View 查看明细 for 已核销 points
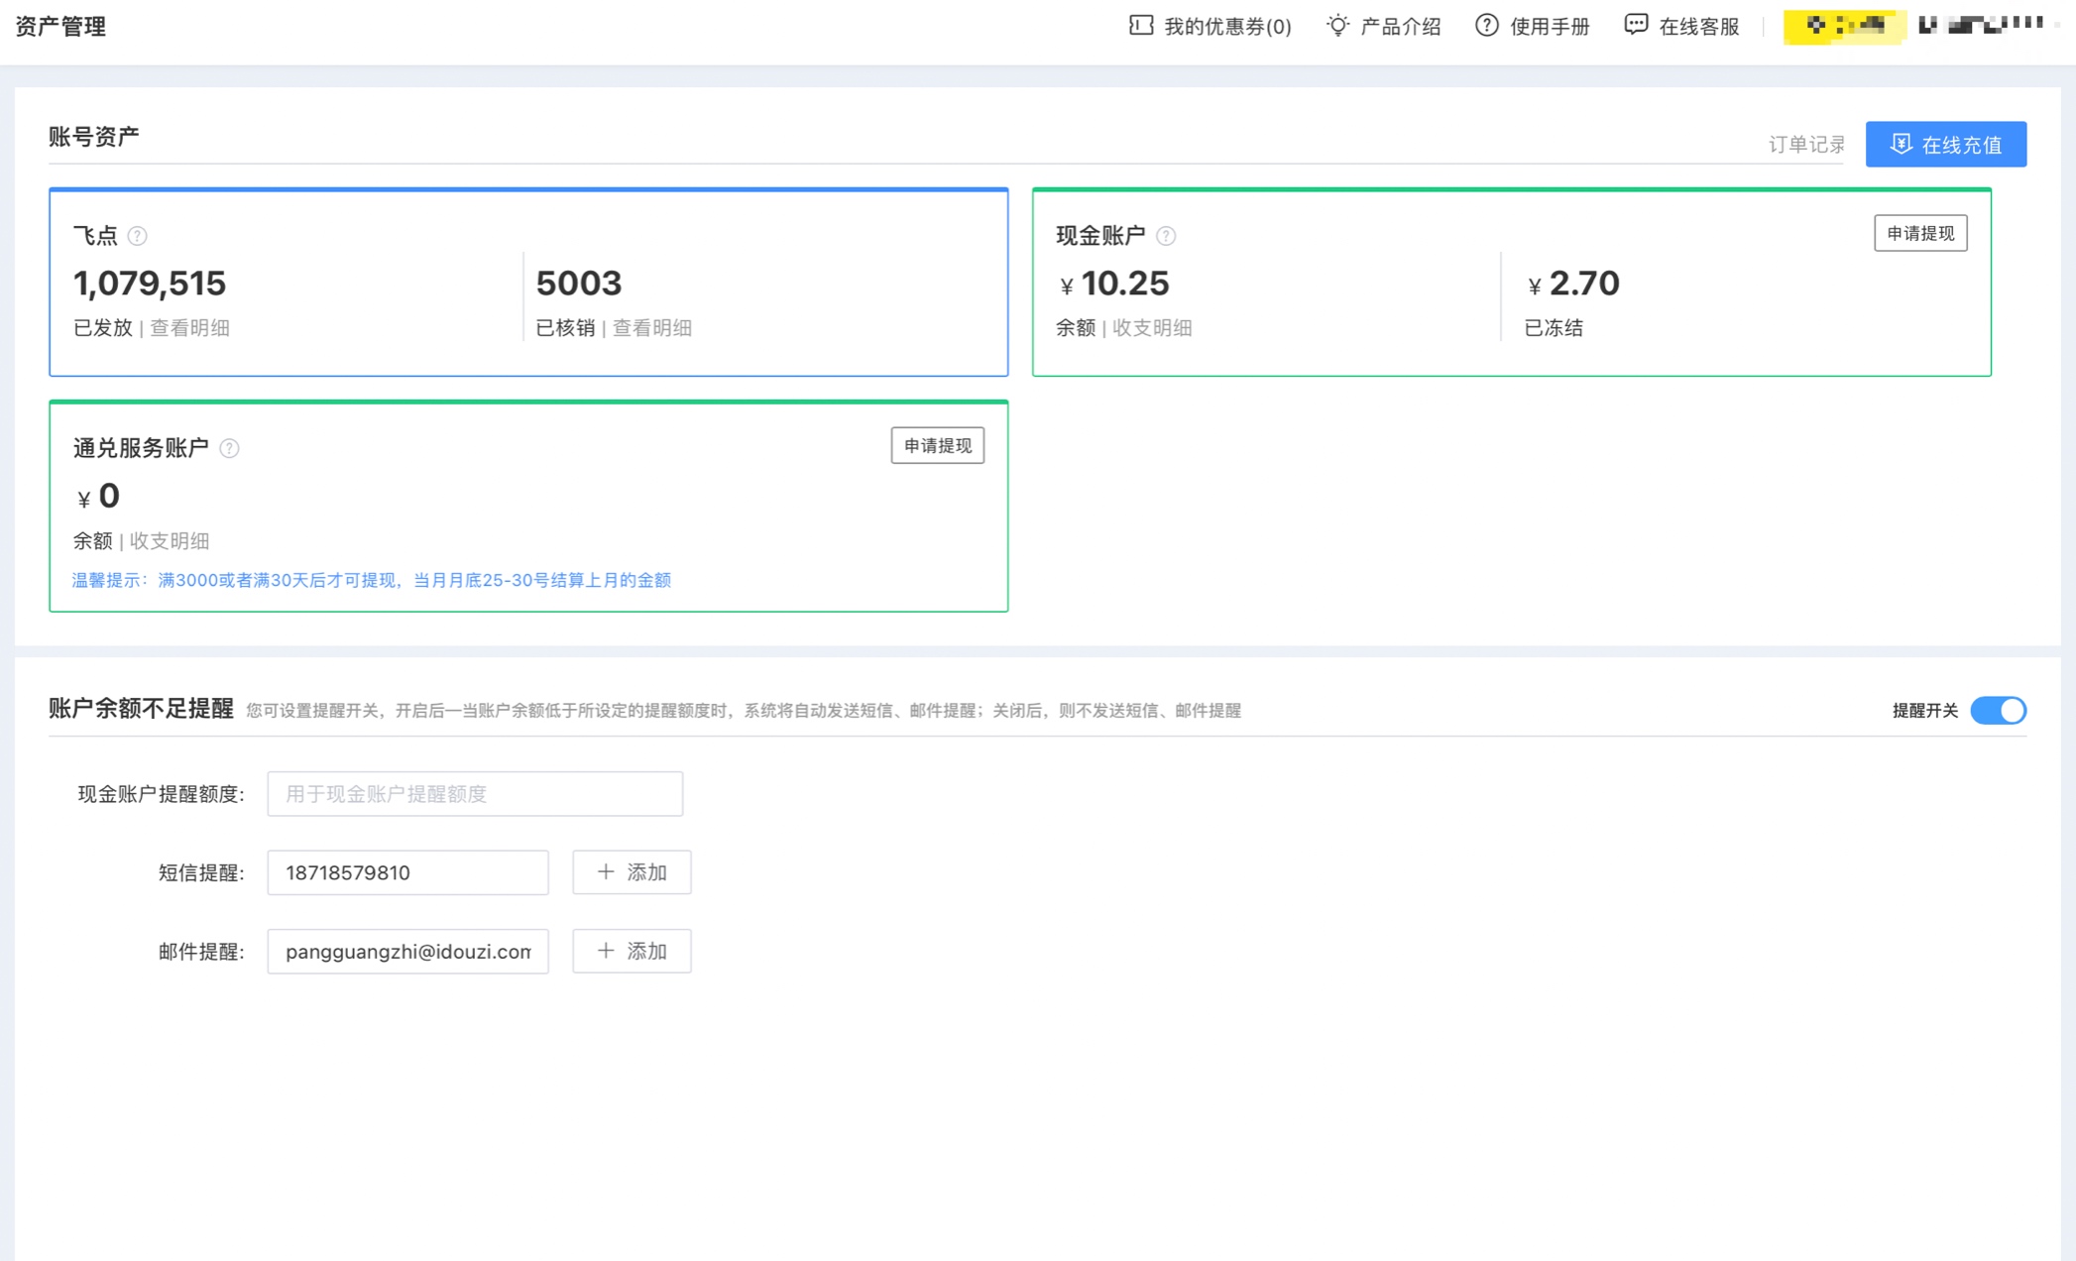The width and height of the screenshot is (2076, 1261). (x=652, y=328)
